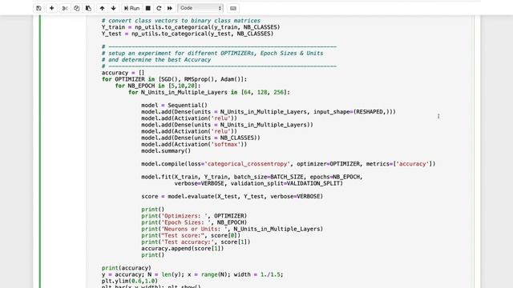Click the 'verbose=VERBOSE, validation_split=VALIDATION_SPLIT)' line
The width and height of the screenshot is (513, 288).
(258, 183)
